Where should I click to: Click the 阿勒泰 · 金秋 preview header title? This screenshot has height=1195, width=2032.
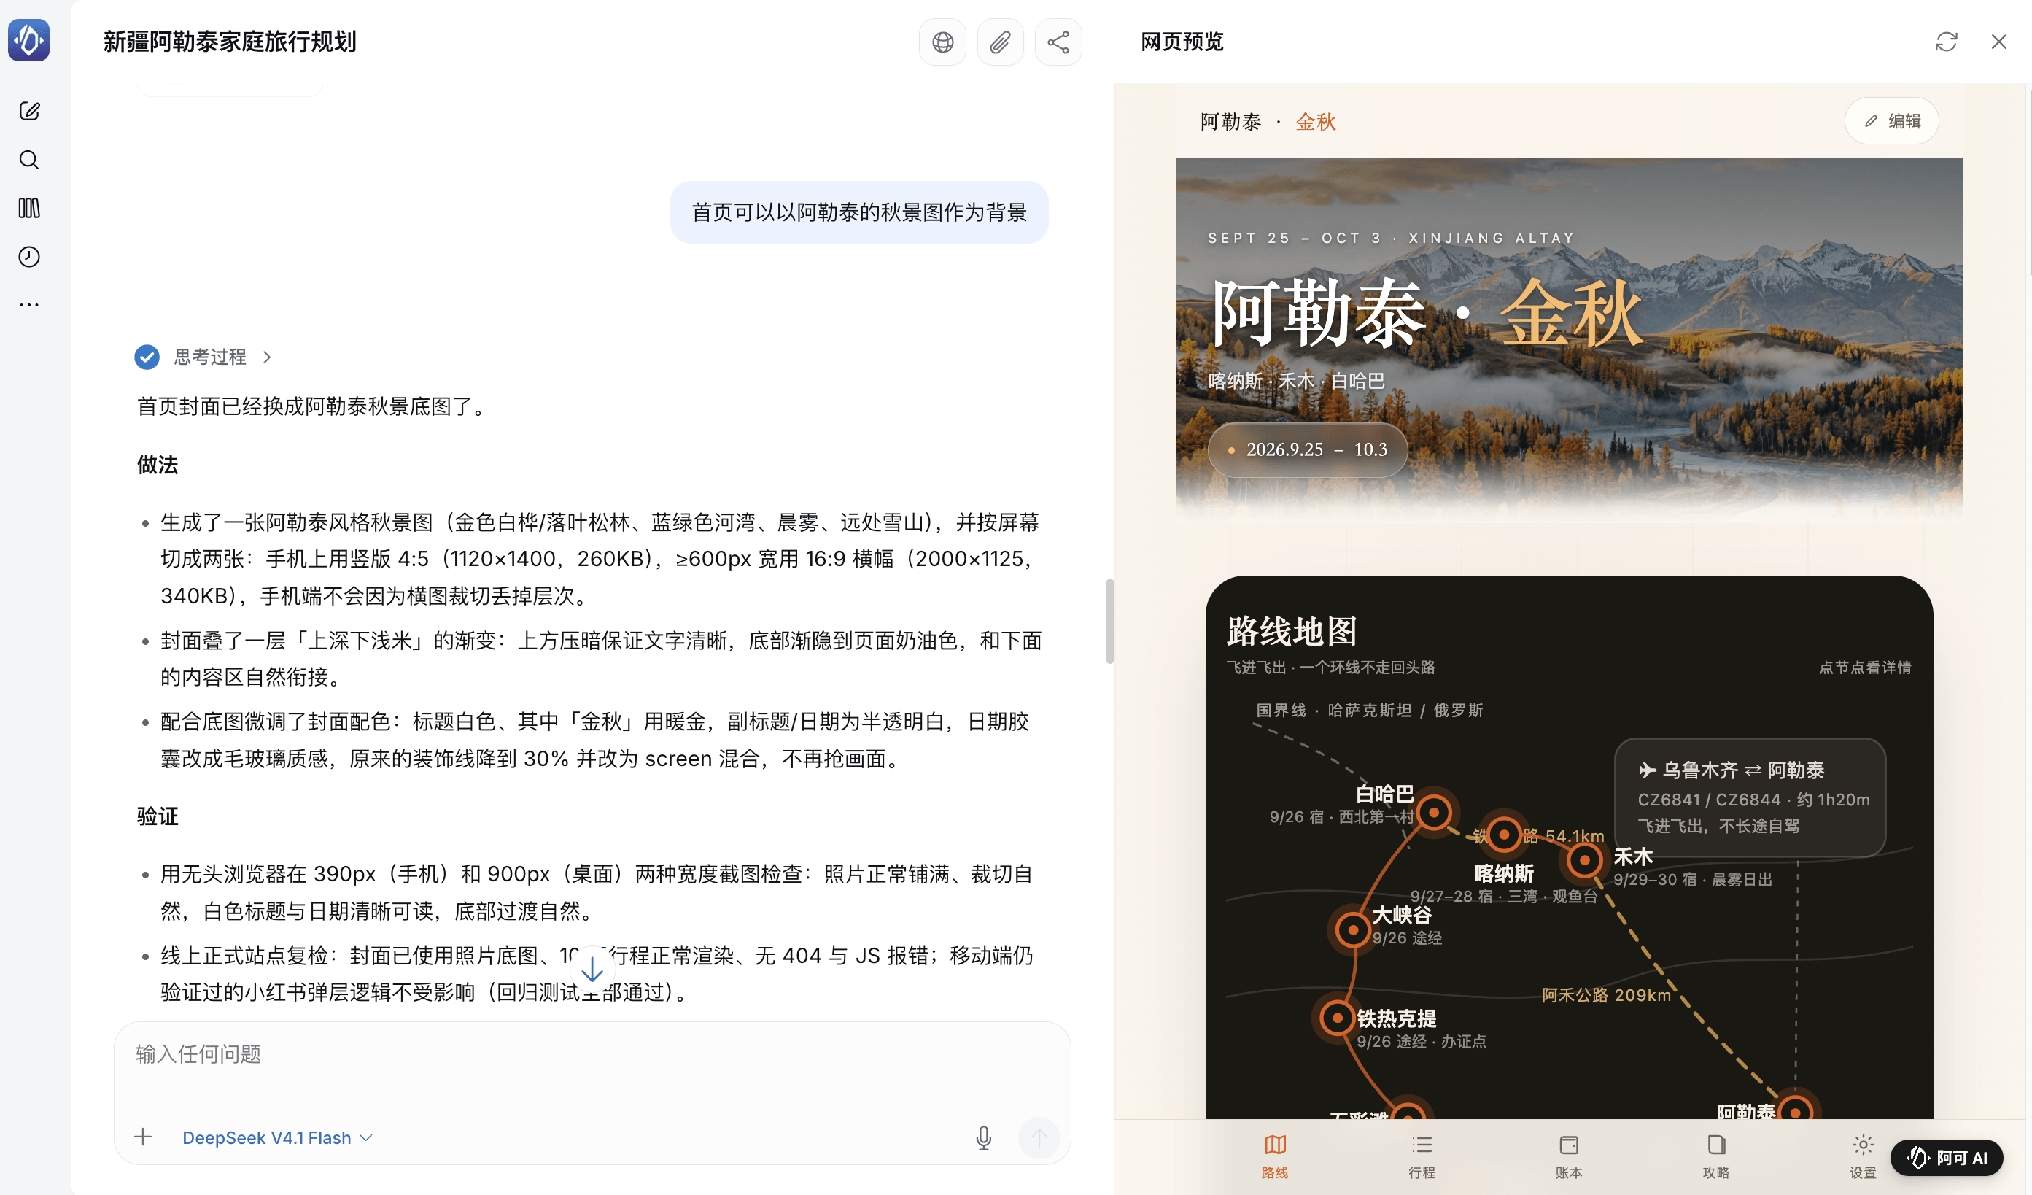pyautogui.click(x=1268, y=122)
